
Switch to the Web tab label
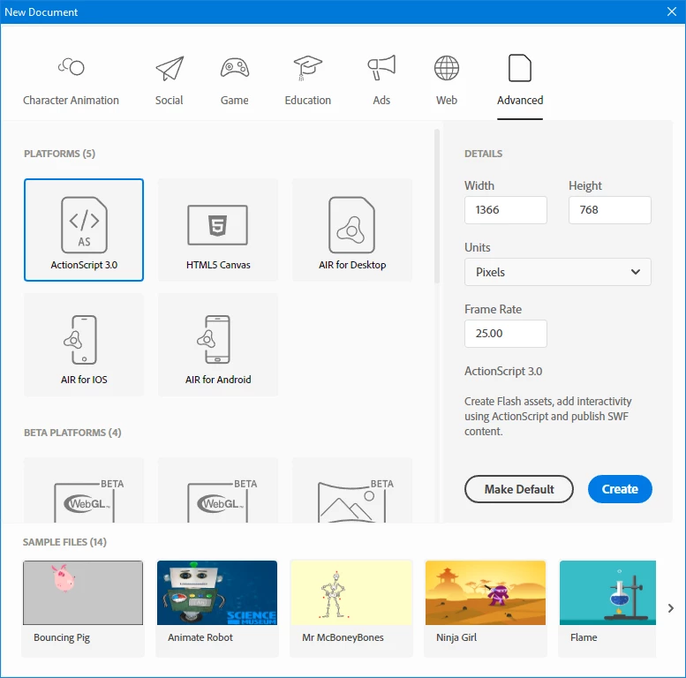[x=447, y=100]
